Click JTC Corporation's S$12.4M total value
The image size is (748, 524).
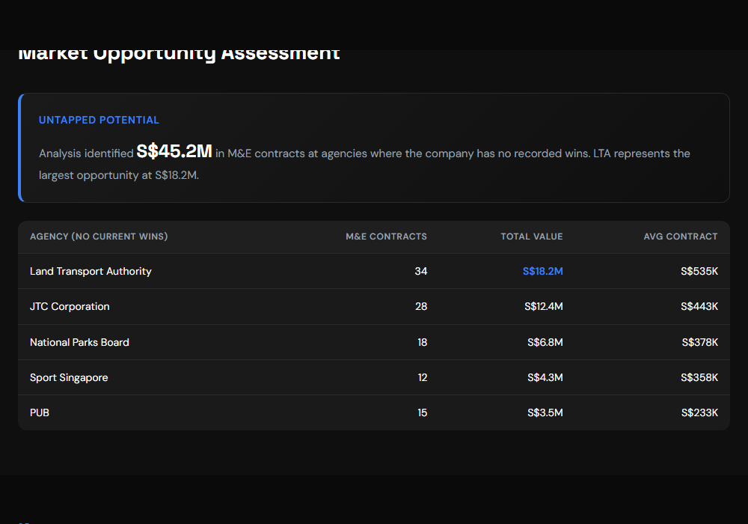[x=543, y=306]
